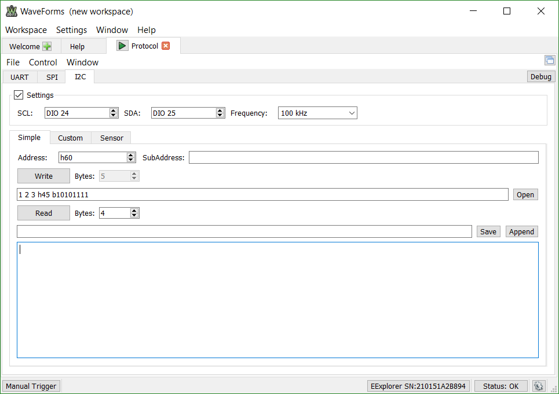Switch to the Welcome tab

coord(31,46)
